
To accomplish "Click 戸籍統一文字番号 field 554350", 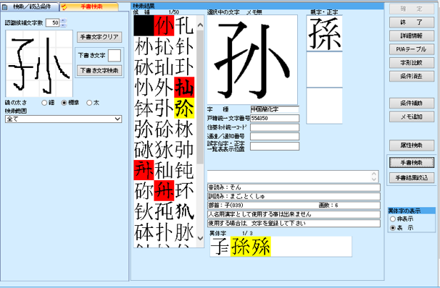I will coord(275,118).
